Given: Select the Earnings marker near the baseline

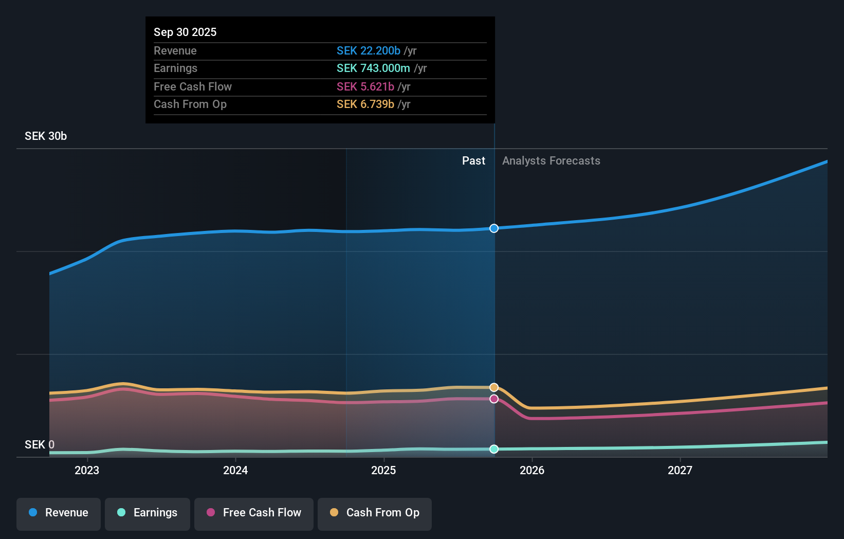Looking at the screenshot, I should (493, 449).
